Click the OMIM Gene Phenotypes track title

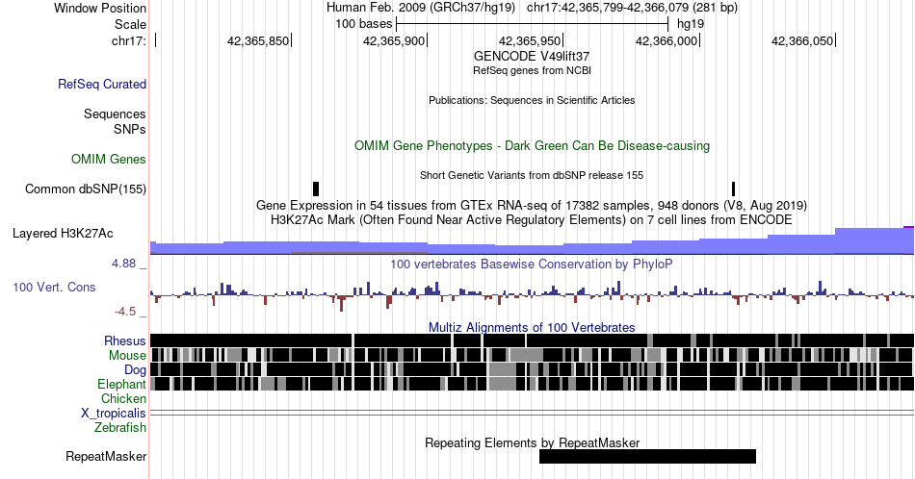(x=532, y=145)
